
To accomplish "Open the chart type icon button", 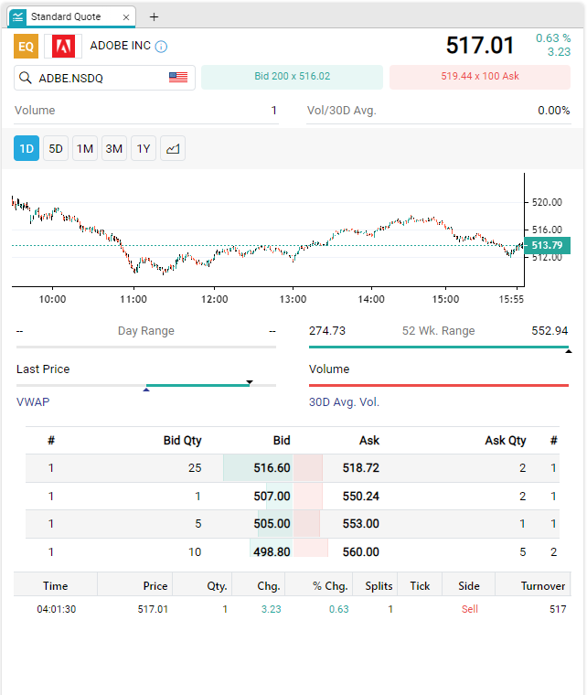I will (x=173, y=149).
